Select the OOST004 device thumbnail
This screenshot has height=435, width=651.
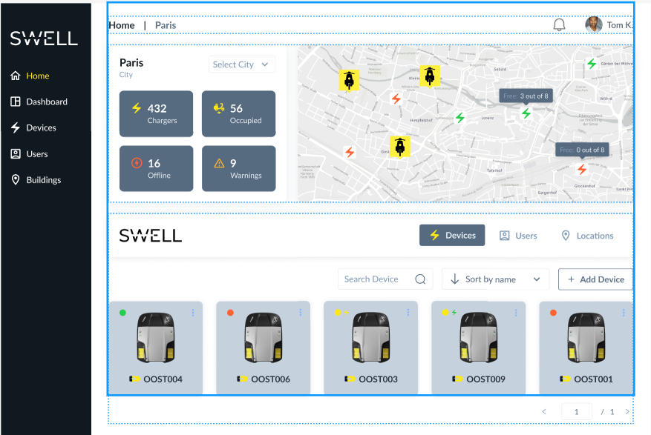tap(156, 338)
